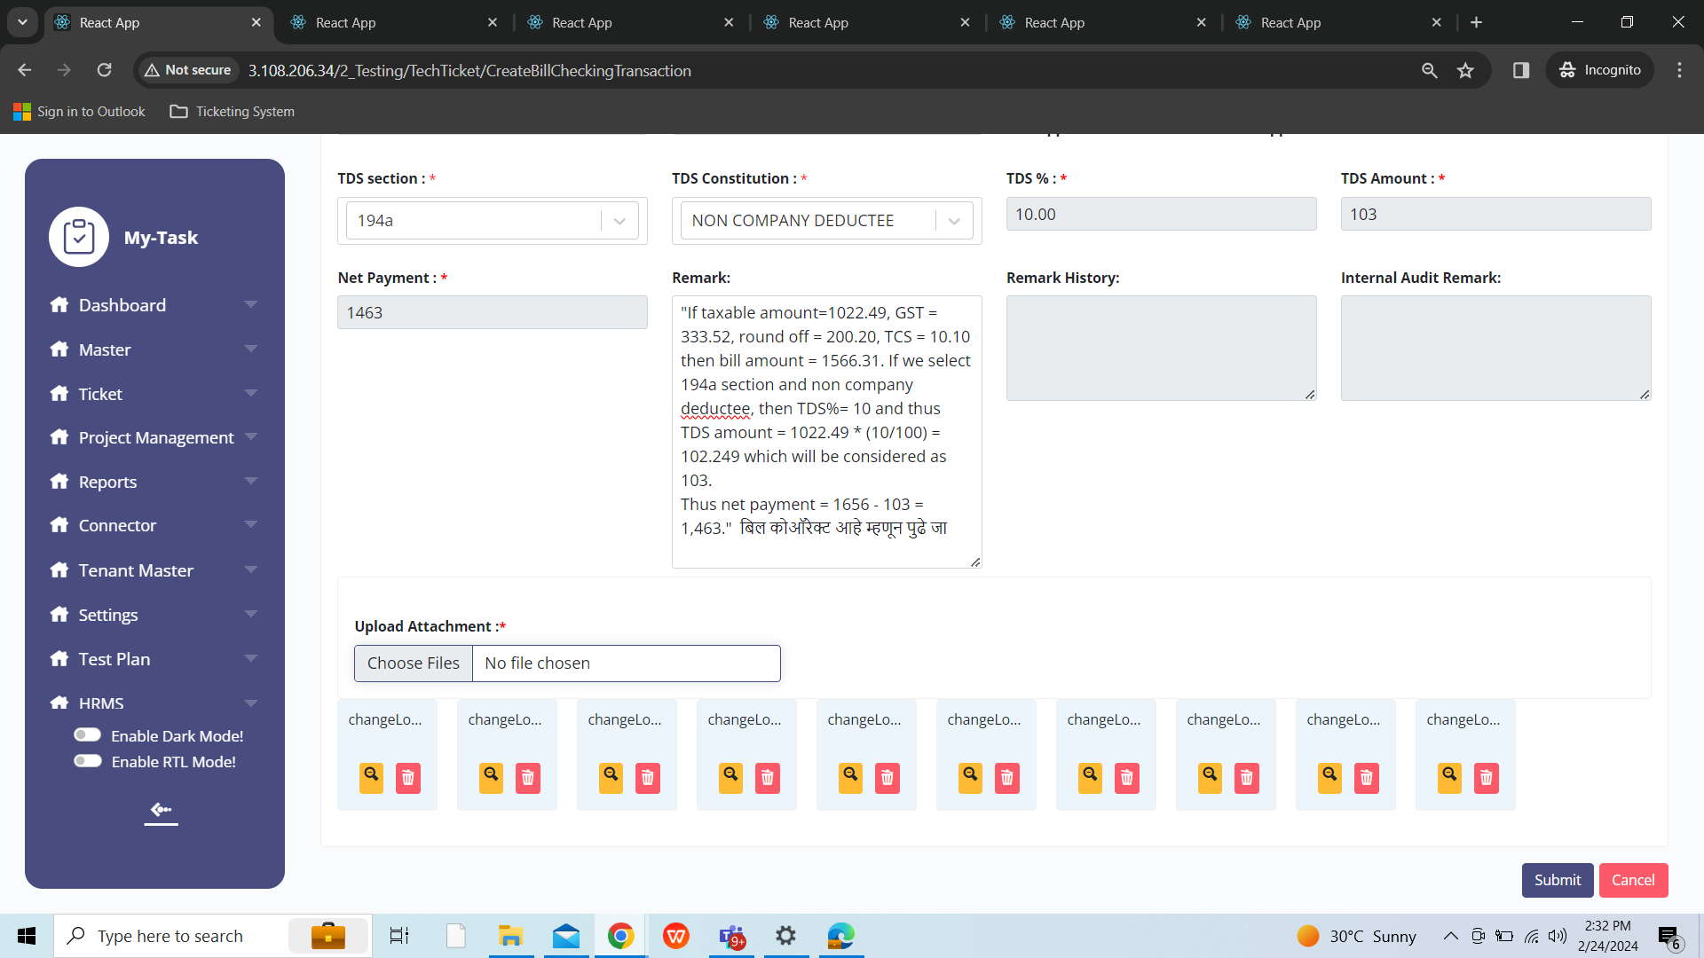Open the Windows Start menu

(x=27, y=936)
